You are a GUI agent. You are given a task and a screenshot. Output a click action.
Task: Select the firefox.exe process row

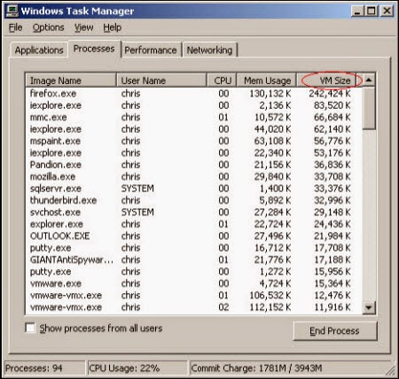pos(193,94)
